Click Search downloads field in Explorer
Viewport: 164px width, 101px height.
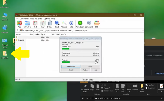click(154, 56)
